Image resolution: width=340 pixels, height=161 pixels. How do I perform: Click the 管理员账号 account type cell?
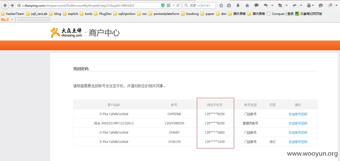pos(250,123)
